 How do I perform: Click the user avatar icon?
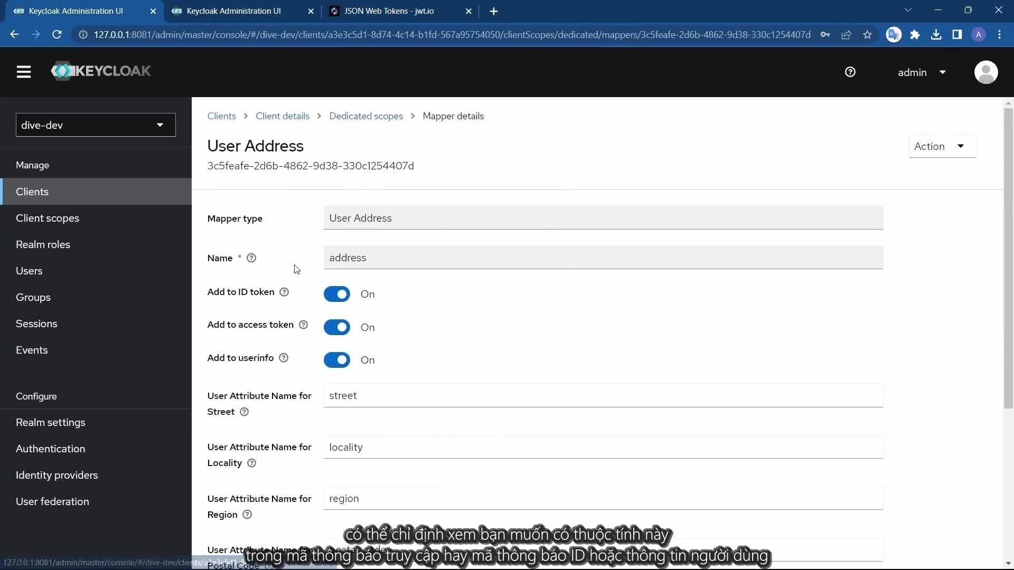[985, 72]
